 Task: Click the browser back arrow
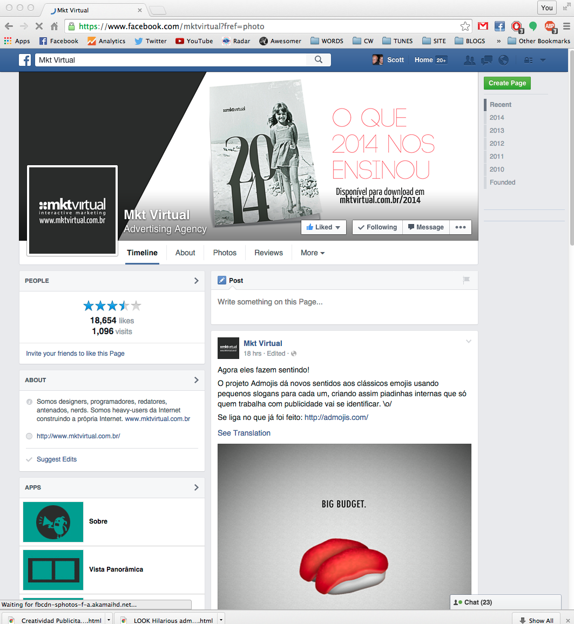(x=9, y=26)
